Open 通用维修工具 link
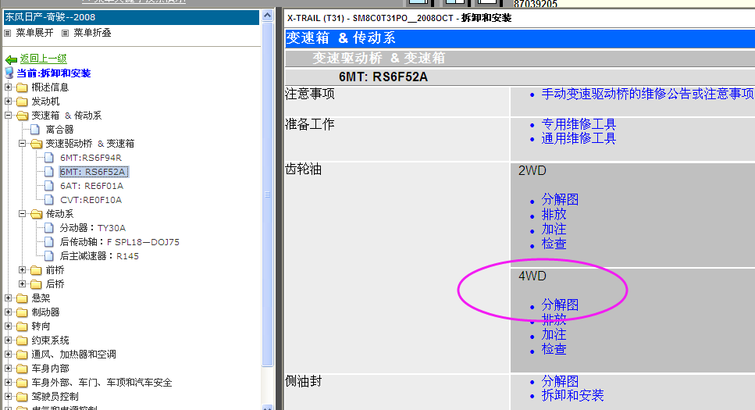This screenshot has width=755, height=410. (579, 139)
